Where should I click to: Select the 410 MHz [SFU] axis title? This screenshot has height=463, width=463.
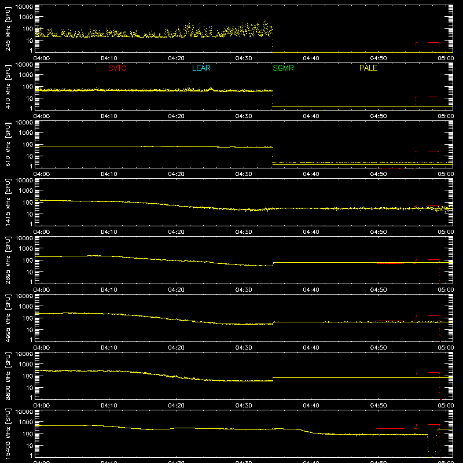pyautogui.click(x=8, y=86)
